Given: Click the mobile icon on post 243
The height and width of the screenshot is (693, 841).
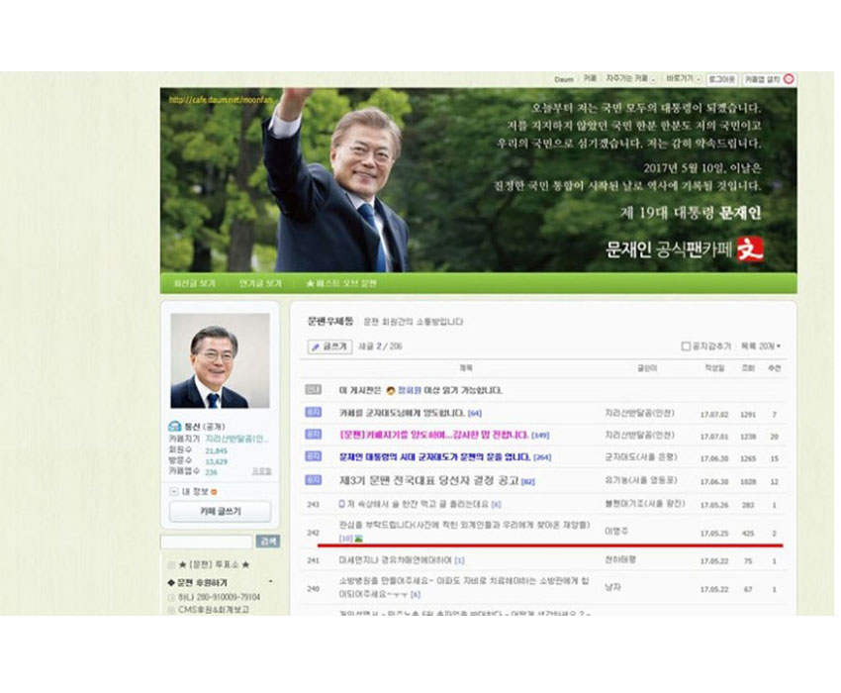Looking at the screenshot, I should 342,504.
